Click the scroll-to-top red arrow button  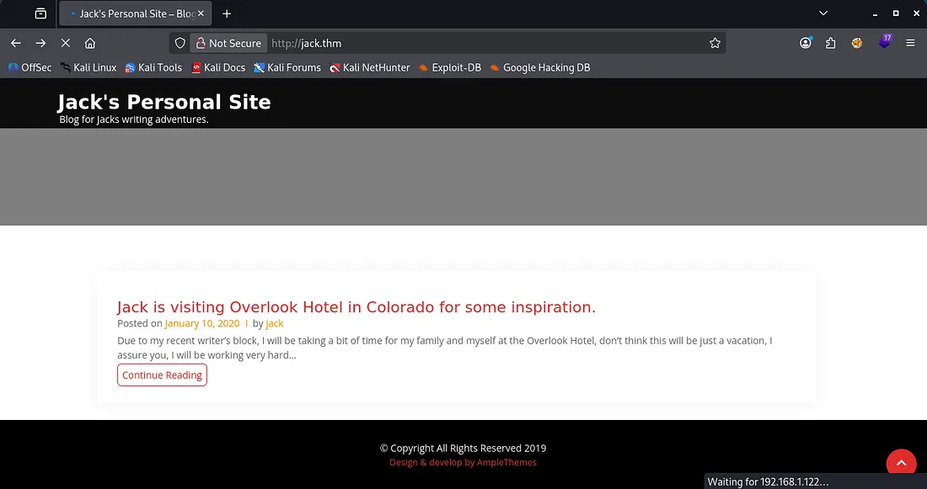click(901, 464)
